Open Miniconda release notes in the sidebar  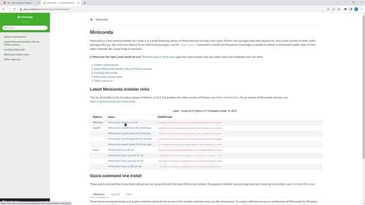click(x=17, y=55)
